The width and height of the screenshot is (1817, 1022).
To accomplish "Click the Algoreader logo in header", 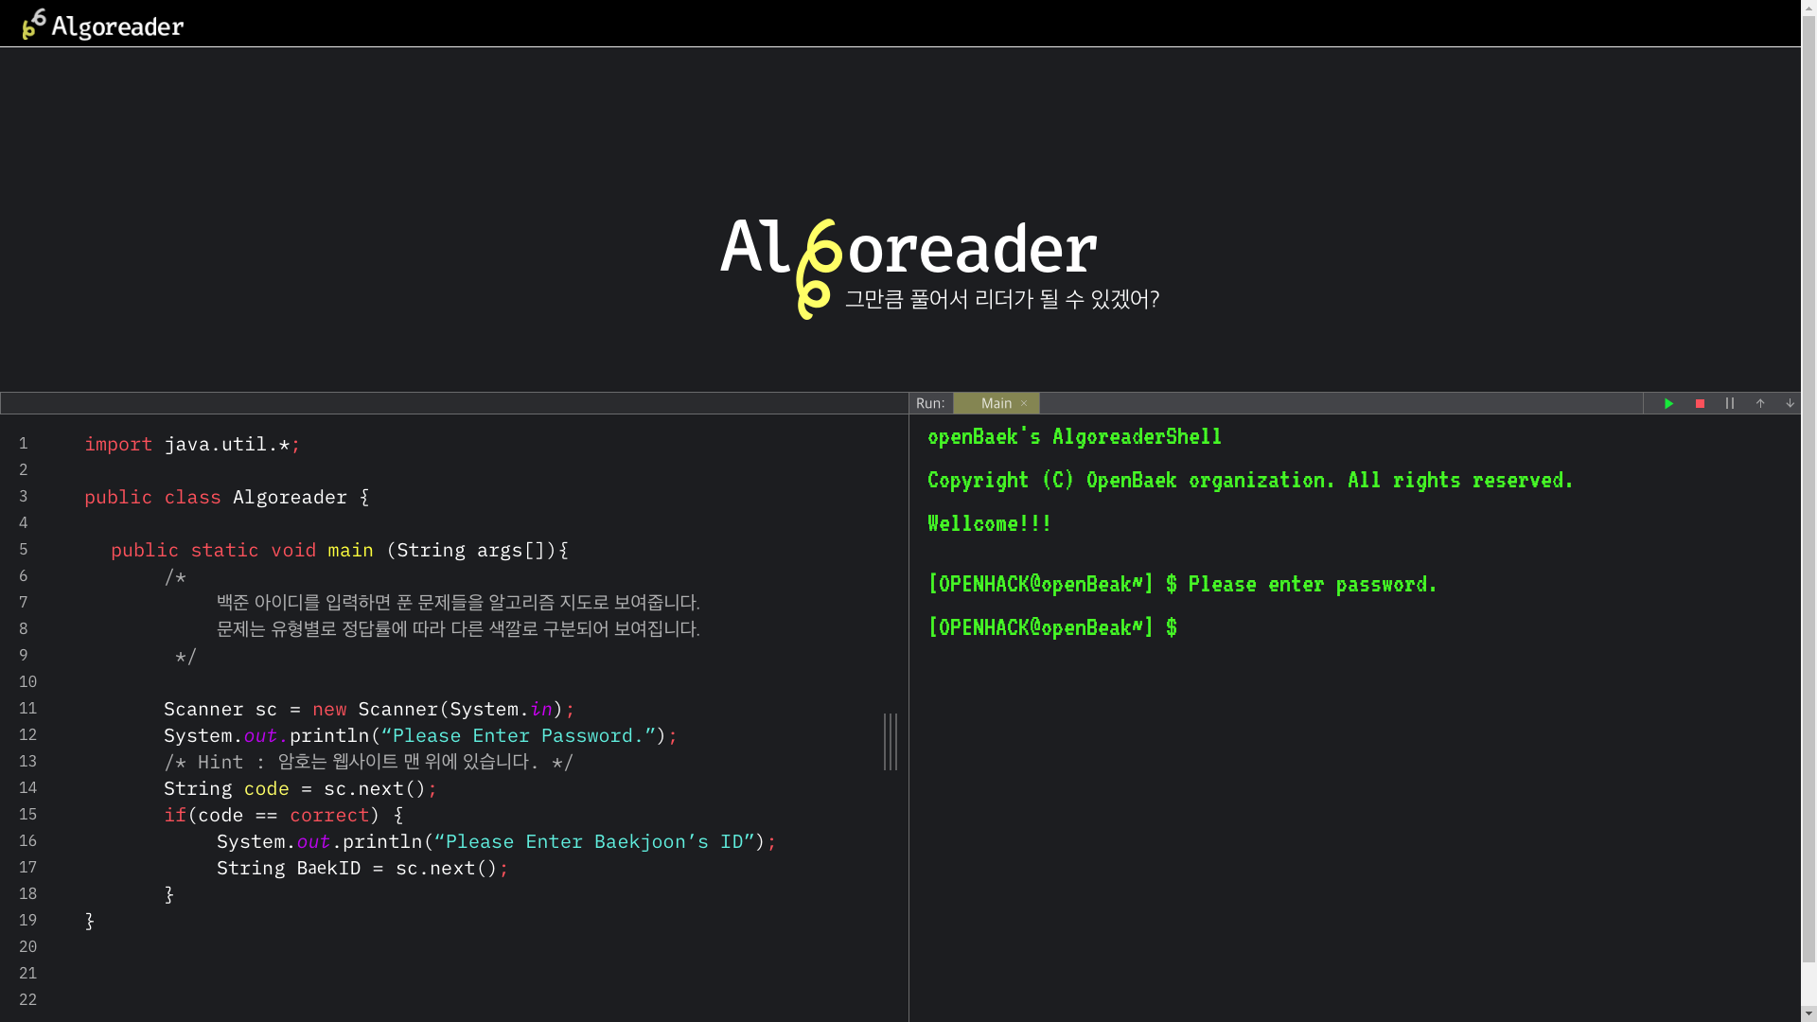I will coord(103,25).
